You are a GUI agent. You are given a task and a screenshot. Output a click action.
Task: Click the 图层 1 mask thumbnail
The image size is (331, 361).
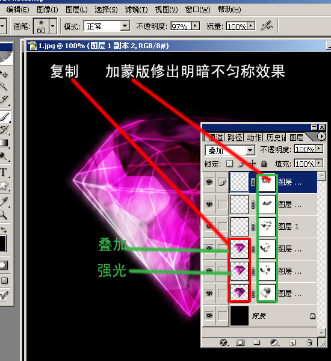[x=267, y=226]
